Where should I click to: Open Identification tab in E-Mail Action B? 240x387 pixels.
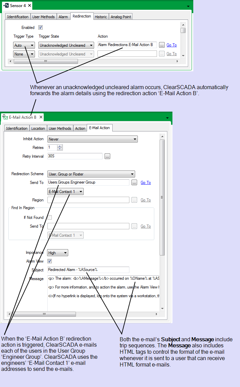16,128
